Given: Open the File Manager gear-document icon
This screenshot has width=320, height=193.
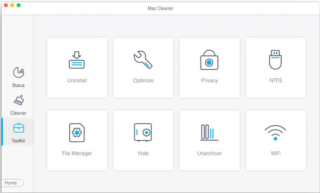Looking at the screenshot, I should point(77,133).
